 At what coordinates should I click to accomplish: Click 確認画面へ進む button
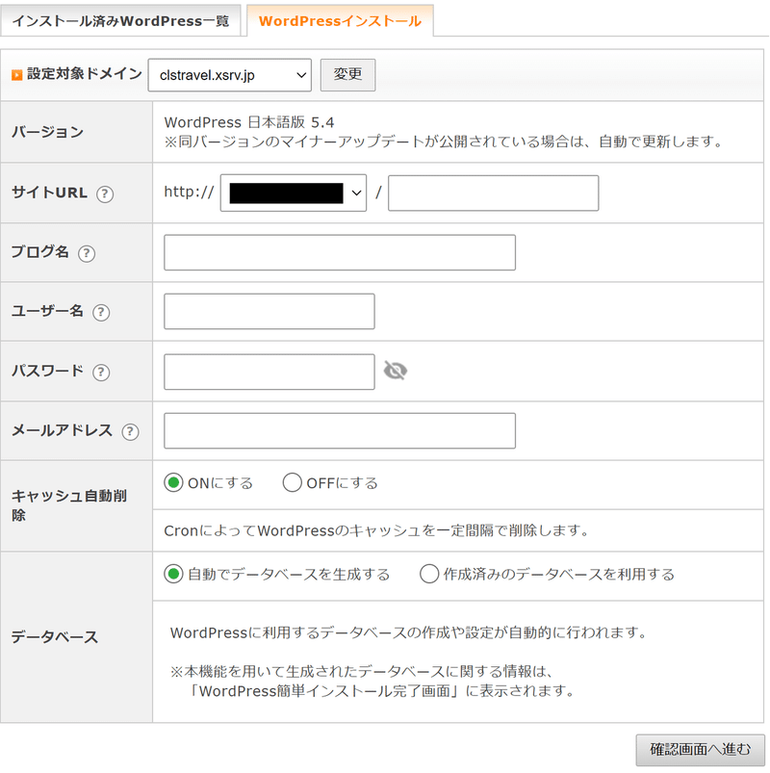700,750
